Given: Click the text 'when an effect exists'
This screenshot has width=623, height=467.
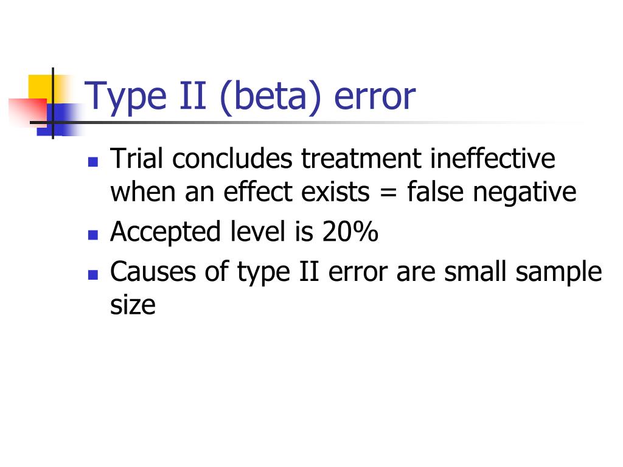Looking at the screenshot, I should (240, 192).
